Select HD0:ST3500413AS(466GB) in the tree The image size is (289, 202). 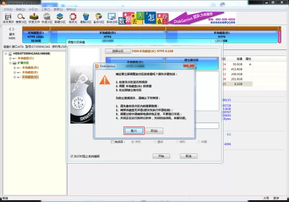point(32,53)
